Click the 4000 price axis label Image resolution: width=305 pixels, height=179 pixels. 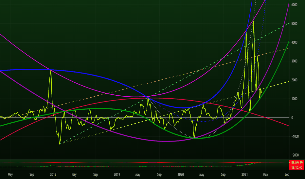[x=294, y=42]
